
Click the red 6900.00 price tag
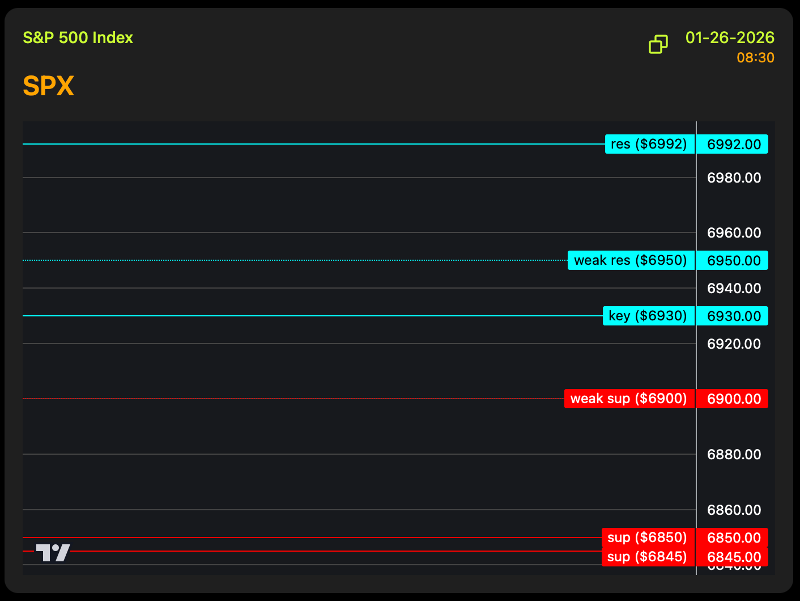pyautogui.click(x=733, y=399)
